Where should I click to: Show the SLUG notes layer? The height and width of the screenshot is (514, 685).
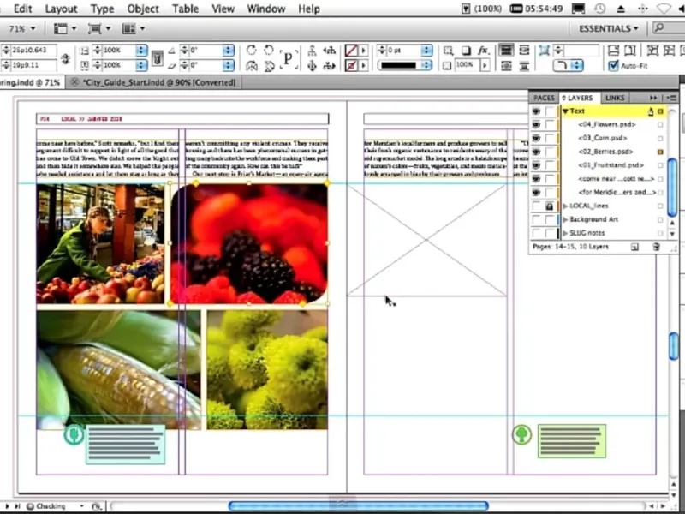tap(536, 233)
